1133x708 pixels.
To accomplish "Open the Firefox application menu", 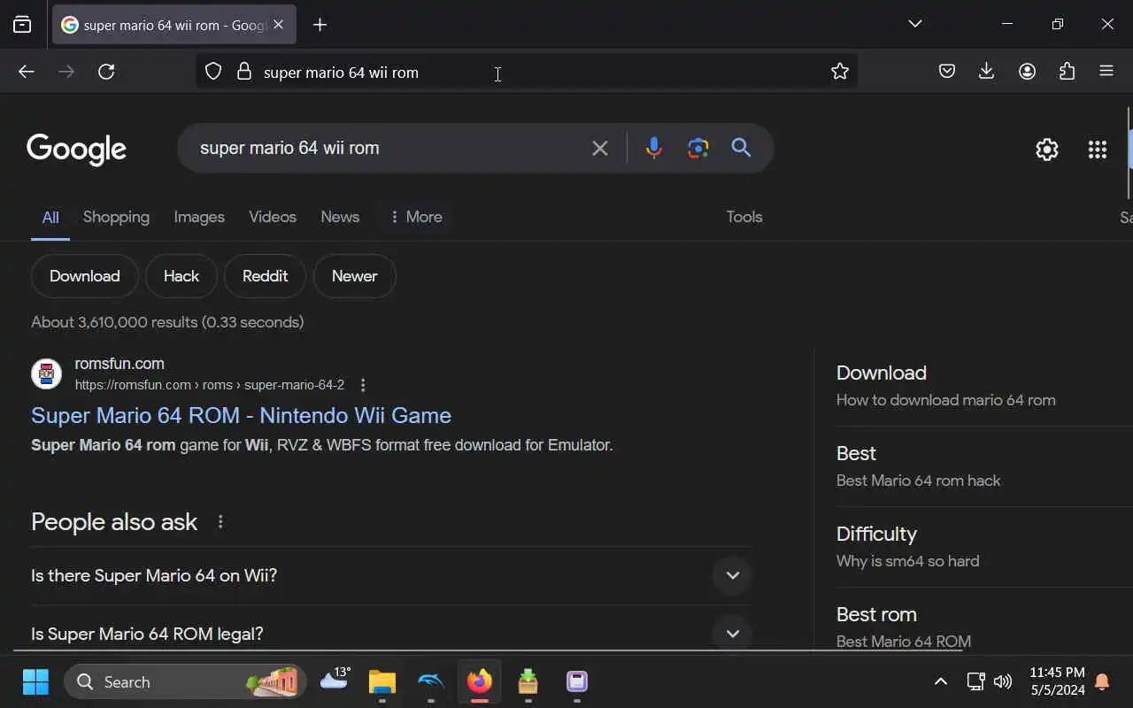I will (1106, 72).
